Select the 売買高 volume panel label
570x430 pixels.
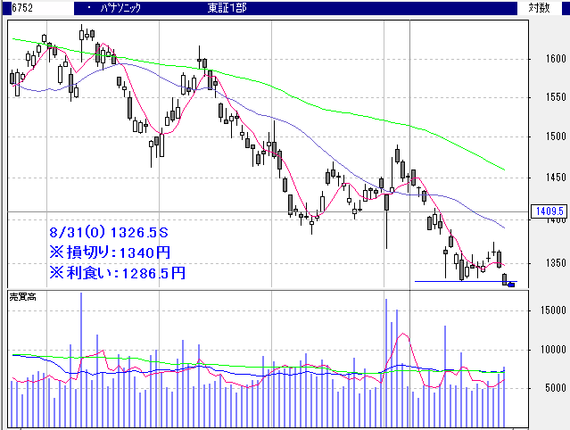[21, 295]
